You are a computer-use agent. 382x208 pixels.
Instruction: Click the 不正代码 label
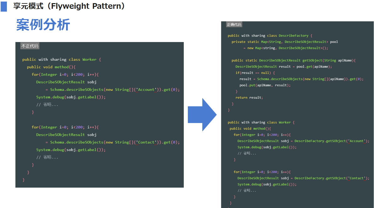point(30,46)
